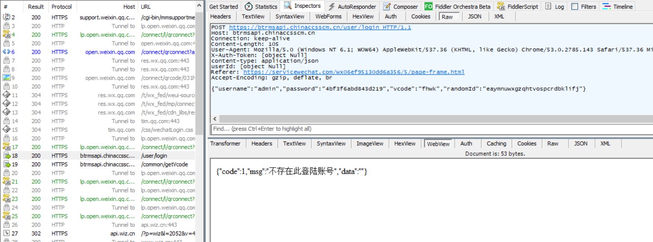Click the request pane left scroll arrow
The image size is (653, 242).
tap(215, 119)
